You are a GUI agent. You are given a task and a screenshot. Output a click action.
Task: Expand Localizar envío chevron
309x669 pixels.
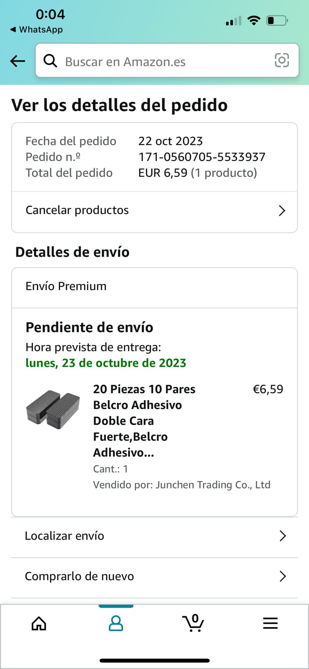tap(283, 536)
